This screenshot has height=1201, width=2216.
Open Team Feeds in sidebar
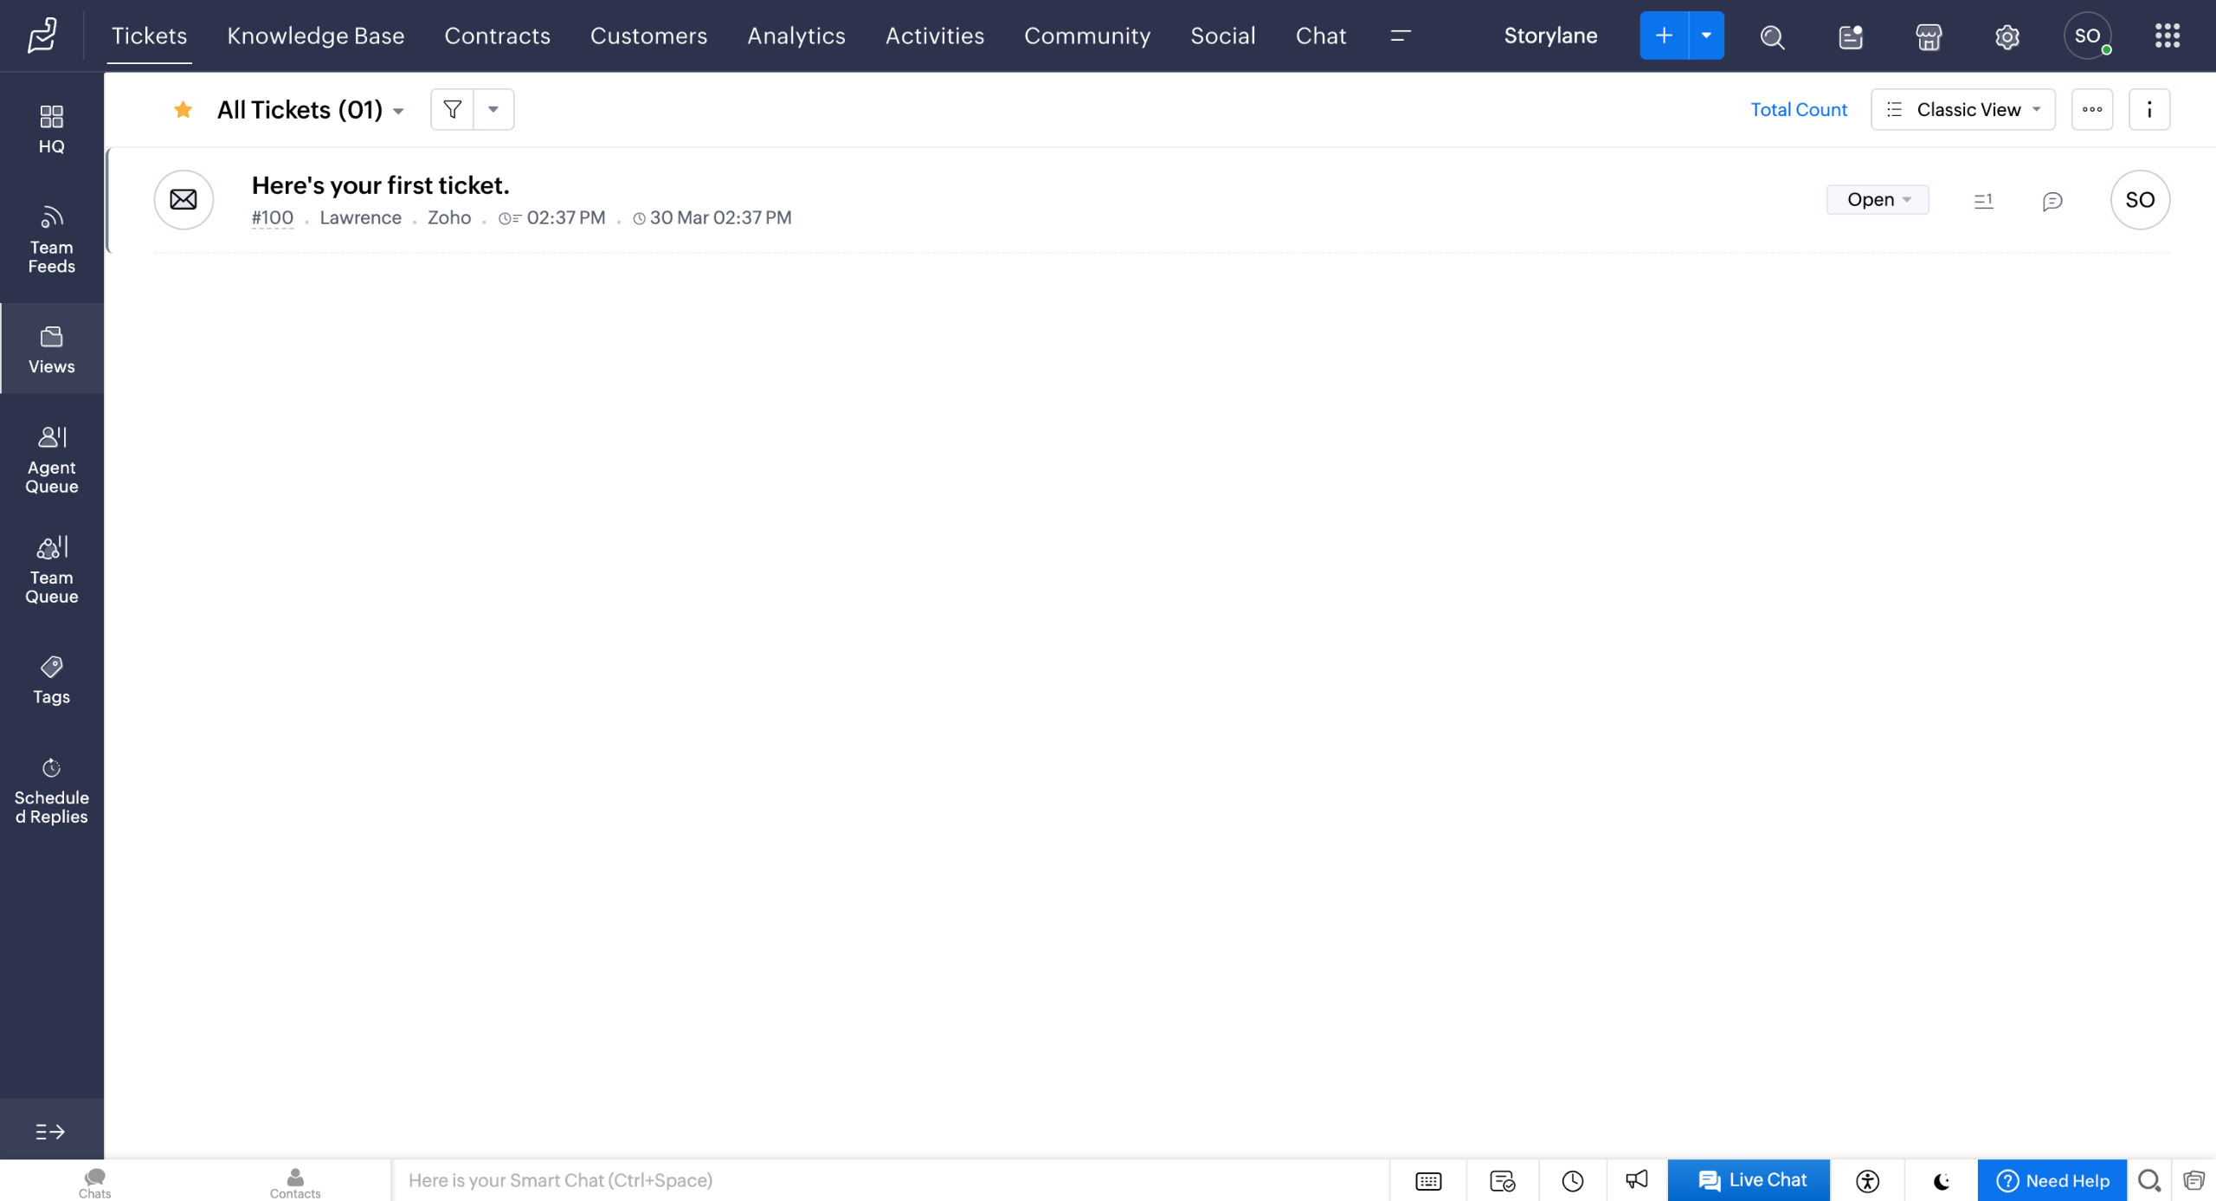point(51,240)
